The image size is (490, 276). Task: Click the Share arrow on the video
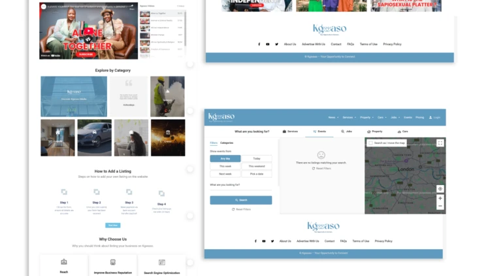click(132, 7)
